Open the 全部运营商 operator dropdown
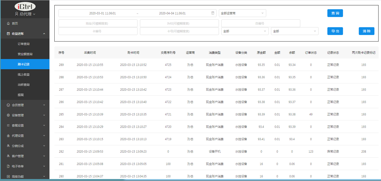This screenshot has width=381, height=181. [242, 13]
